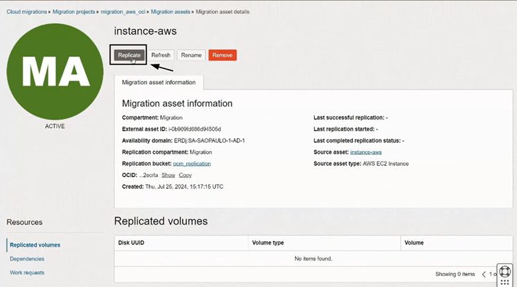The width and height of the screenshot is (517, 287).
Task: Refresh the migration asset details
Action: pos(160,55)
